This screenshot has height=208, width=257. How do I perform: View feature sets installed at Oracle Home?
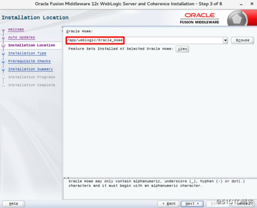pos(182,49)
